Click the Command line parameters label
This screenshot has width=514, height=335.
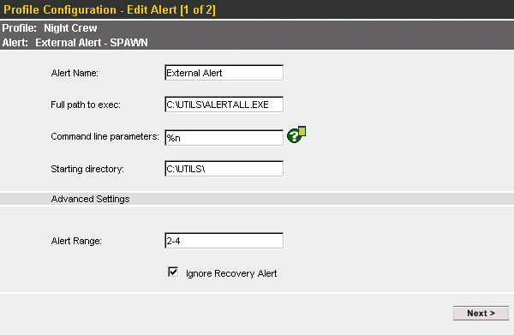105,136
